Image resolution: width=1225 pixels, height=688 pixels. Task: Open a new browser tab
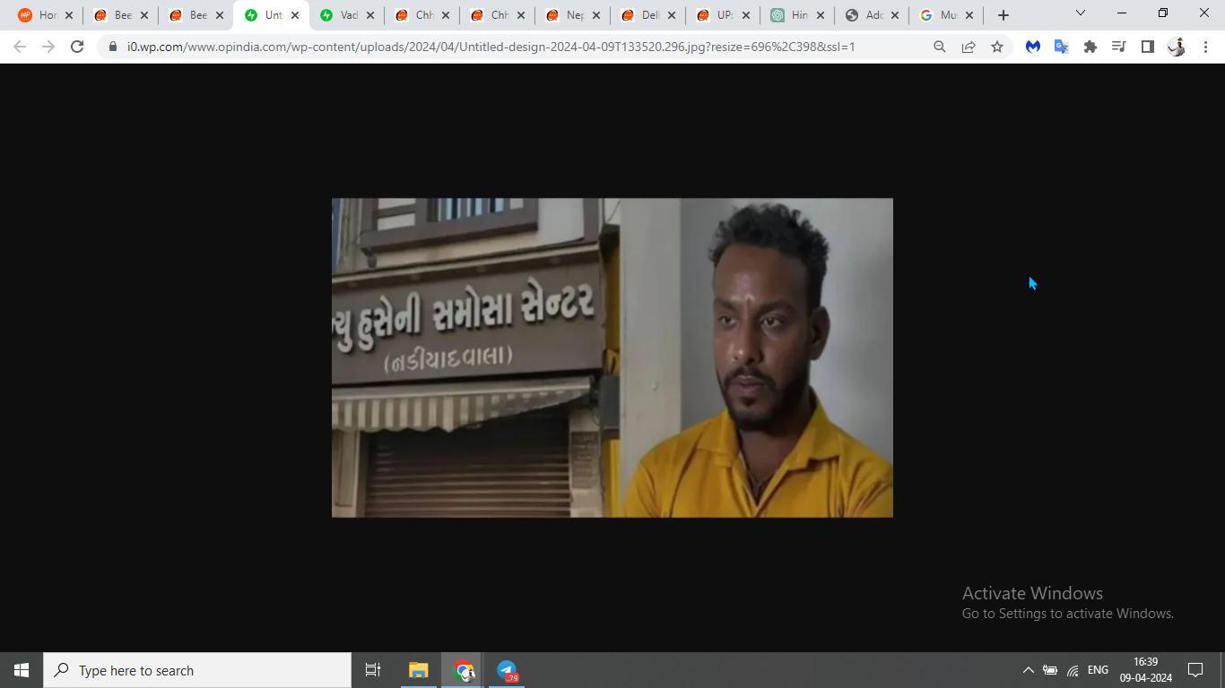click(1003, 15)
